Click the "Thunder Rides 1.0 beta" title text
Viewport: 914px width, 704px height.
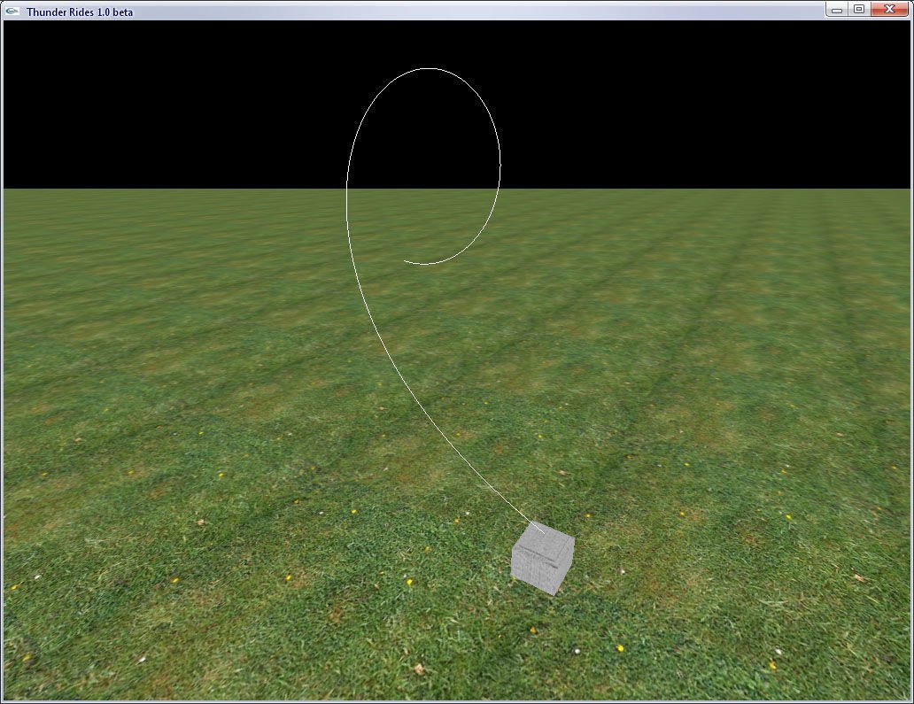coord(80,12)
